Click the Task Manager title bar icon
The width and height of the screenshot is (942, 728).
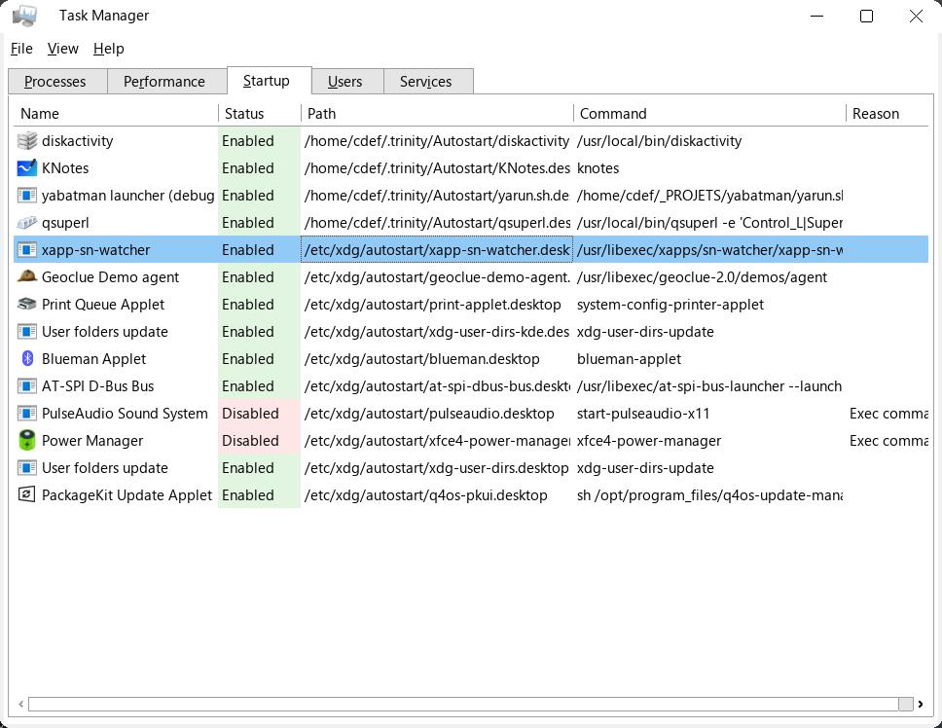click(24, 16)
